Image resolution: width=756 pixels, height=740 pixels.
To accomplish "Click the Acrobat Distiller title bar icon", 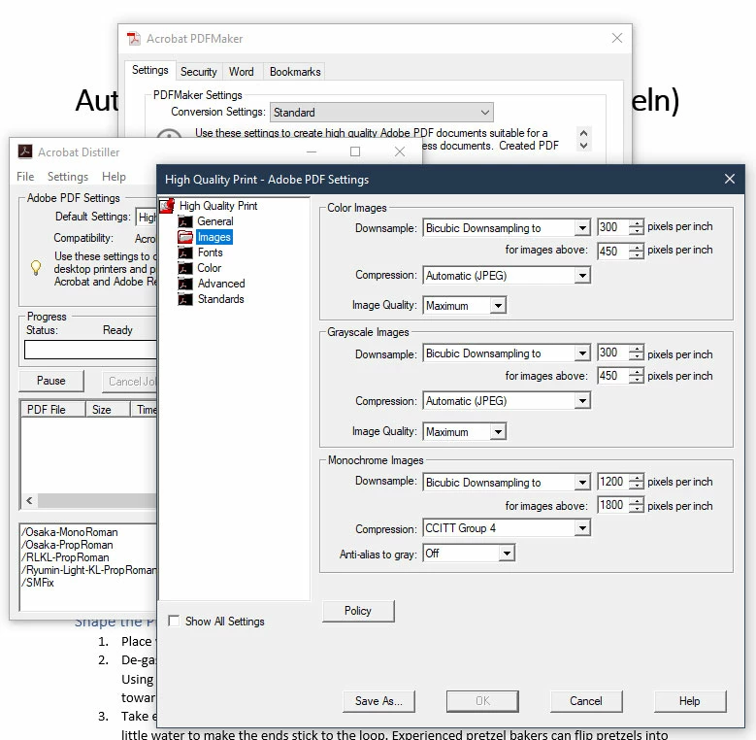I will [x=25, y=151].
